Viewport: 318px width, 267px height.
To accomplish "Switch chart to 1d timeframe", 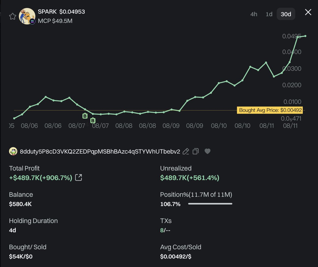I will (x=269, y=14).
